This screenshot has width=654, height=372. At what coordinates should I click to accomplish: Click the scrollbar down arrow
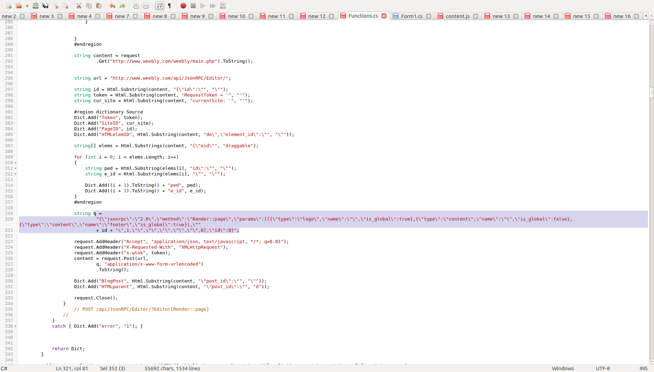click(x=652, y=362)
